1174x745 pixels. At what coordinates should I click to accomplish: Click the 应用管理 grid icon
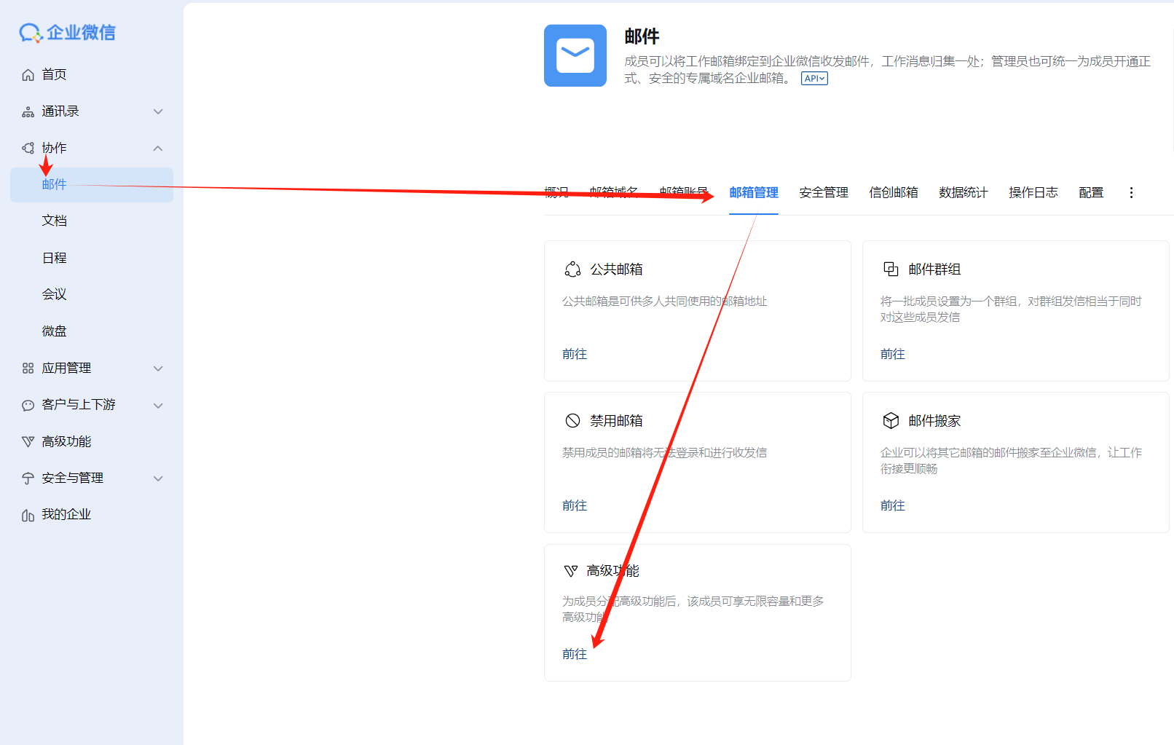(28, 368)
